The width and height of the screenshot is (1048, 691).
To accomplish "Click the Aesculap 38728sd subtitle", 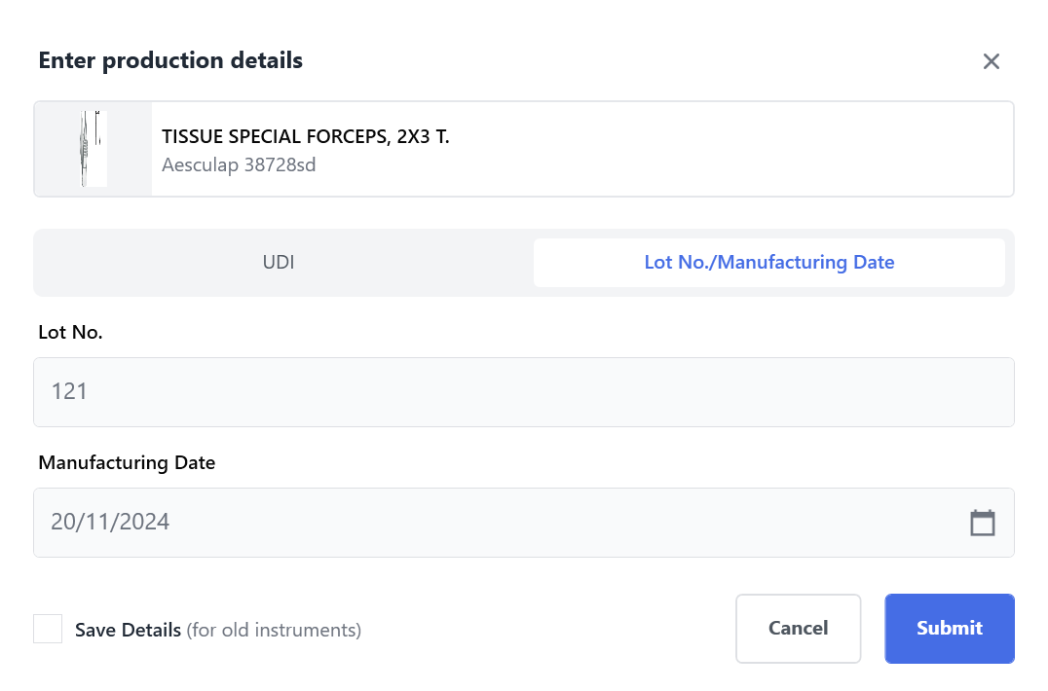I will pos(239,164).
